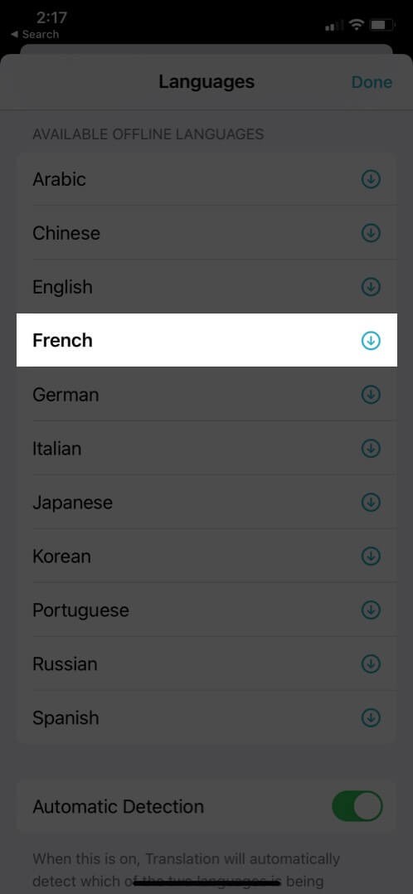Download the Chinese offline language

tap(371, 233)
